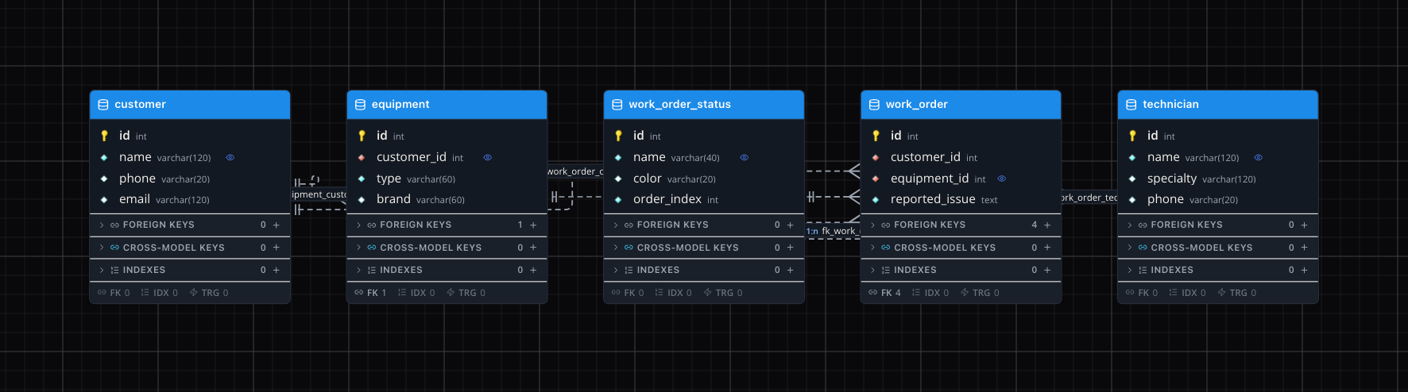The image size is (1408, 392).
Task: Select the specialty column in technician table
Action: 1218,179
